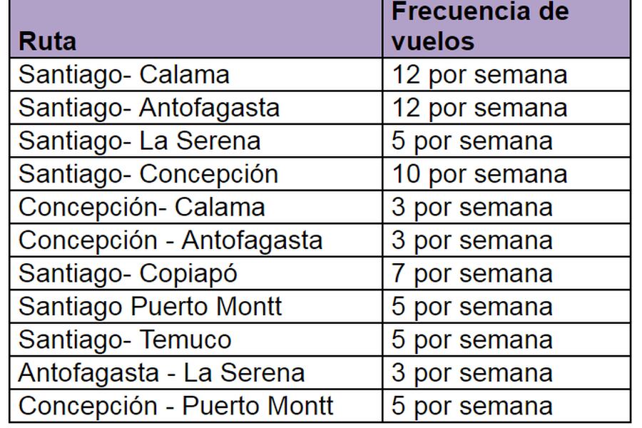
Task: Click the 7 por semana frequency cell
Action: pyautogui.click(x=506, y=274)
